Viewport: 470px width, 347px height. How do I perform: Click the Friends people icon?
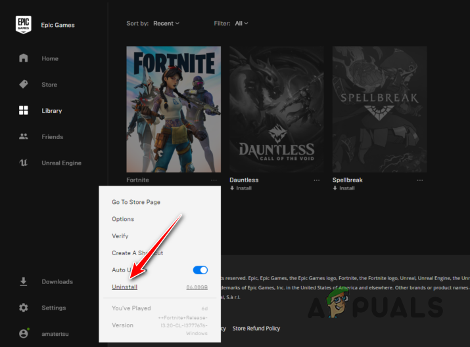click(24, 136)
